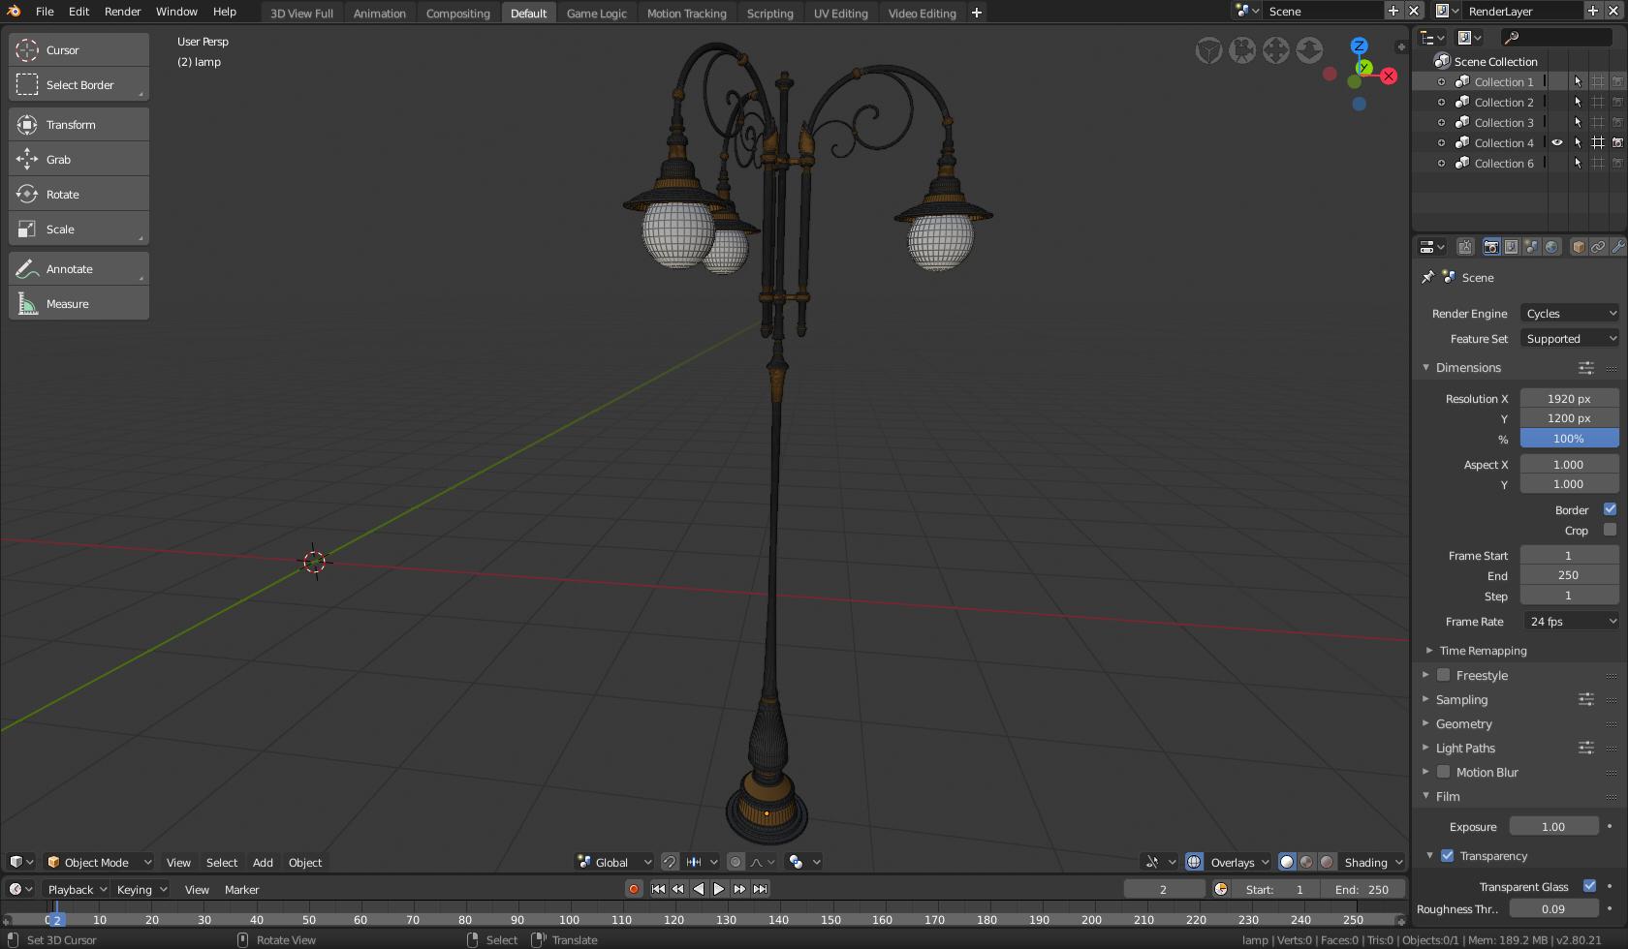Image resolution: width=1628 pixels, height=949 pixels.
Task: Switch to the Scripting workspace tab
Action: pyautogui.click(x=769, y=13)
